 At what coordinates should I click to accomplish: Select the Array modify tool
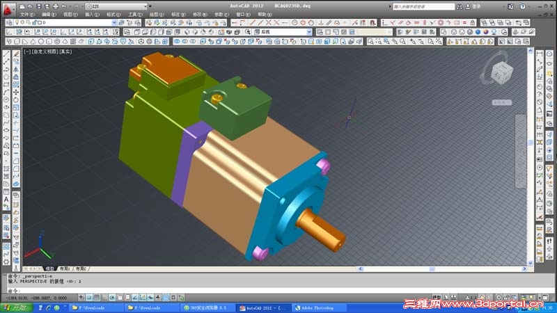point(16,84)
